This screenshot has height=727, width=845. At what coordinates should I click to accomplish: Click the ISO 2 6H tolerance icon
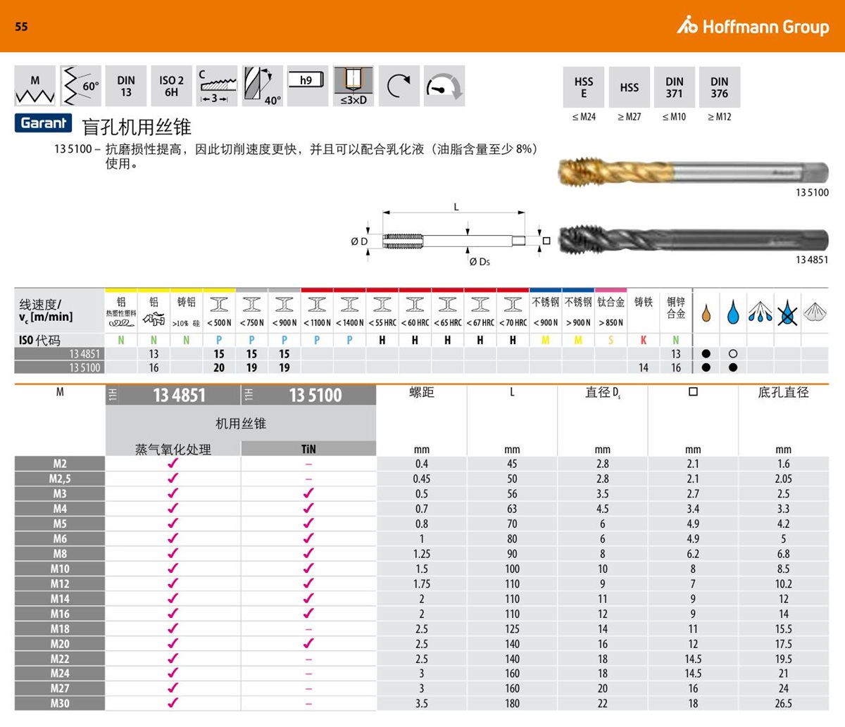click(171, 86)
